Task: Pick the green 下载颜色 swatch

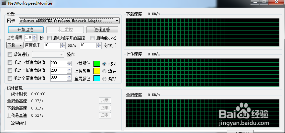Action: 97,63
